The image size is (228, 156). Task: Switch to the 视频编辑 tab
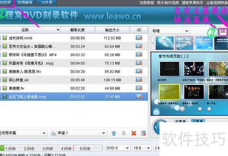point(25,3)
